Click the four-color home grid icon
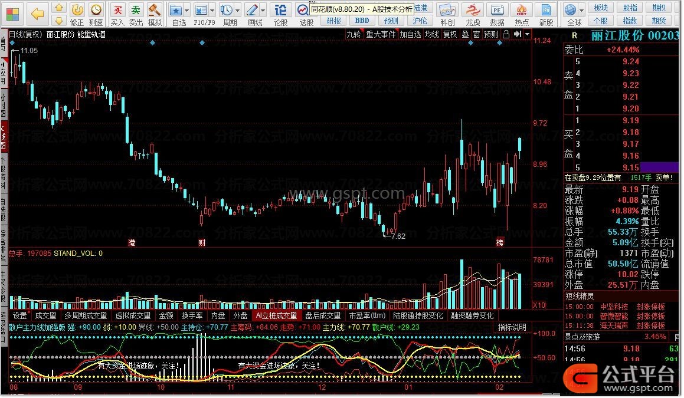Image resolution: width=684 pixels, height=398 pixels. (12, 14)
